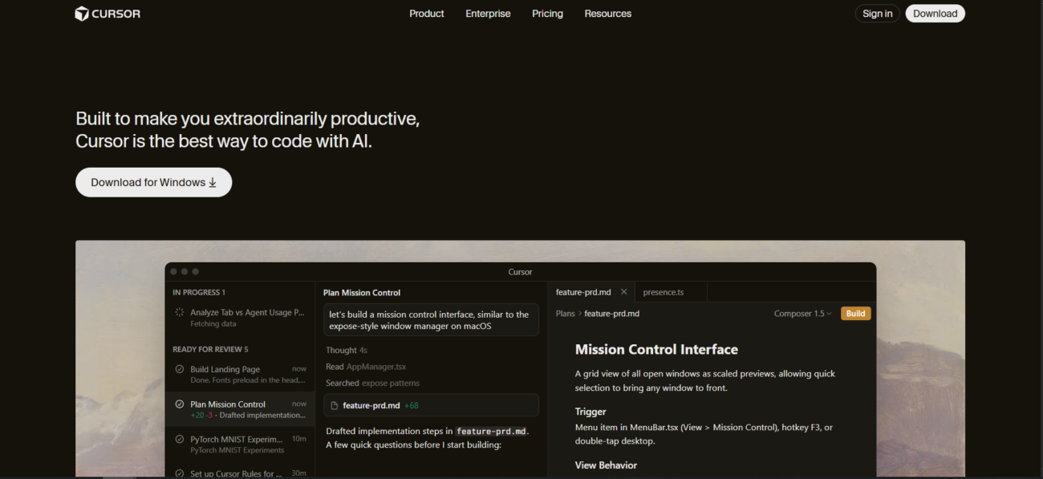This screenshot has width=1043, height=479.
Task: Go to the Pricing page
Action: click(547, 14)
